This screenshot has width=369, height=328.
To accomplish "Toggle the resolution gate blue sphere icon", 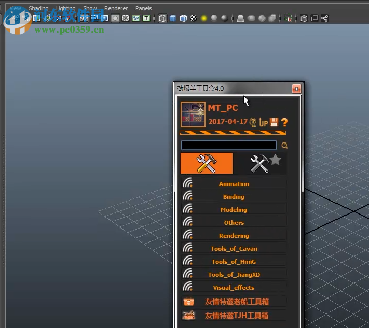I will tap(105, 18).
